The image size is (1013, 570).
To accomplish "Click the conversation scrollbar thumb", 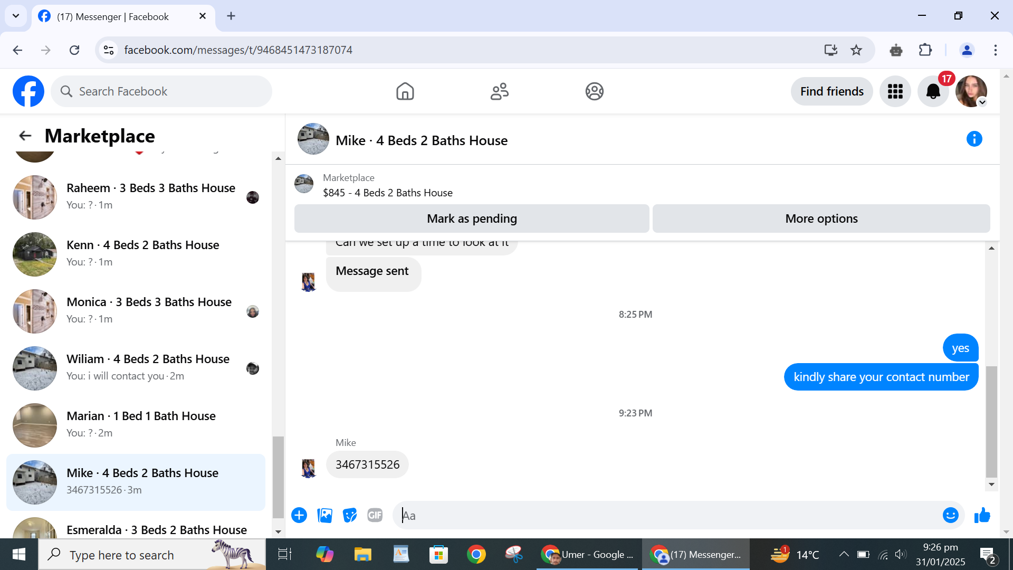I will pyautogui.click(x=991, y=421).
